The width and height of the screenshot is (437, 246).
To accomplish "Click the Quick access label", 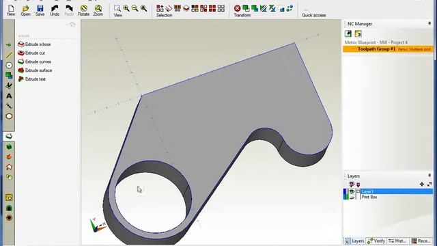I will click(314, 15).
